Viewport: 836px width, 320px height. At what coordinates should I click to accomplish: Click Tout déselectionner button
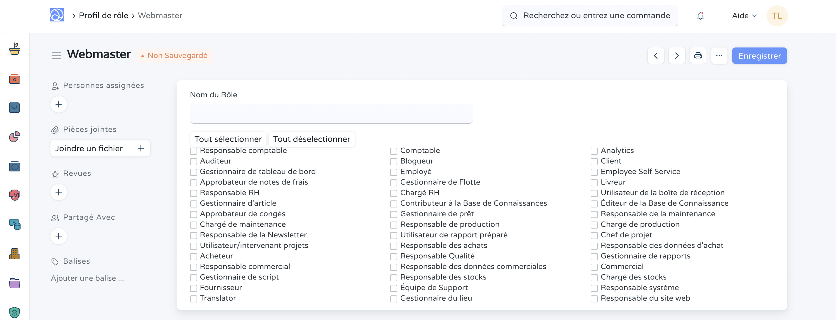click(x=311, y=139)
